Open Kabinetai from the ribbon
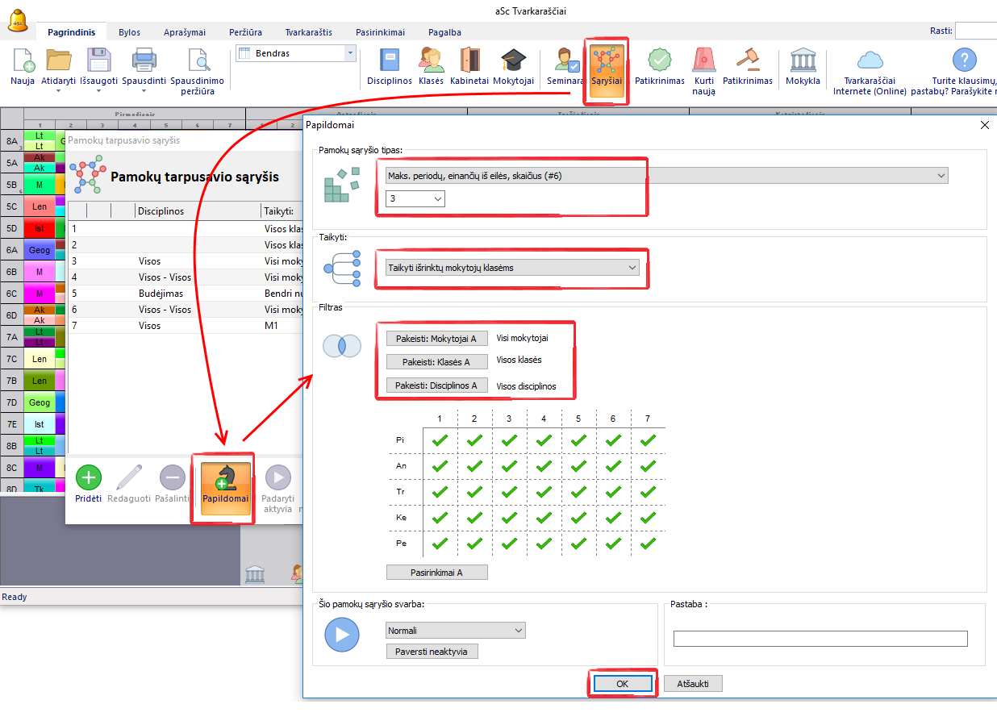Screen dimensions: 997x725 pos(469,61)
